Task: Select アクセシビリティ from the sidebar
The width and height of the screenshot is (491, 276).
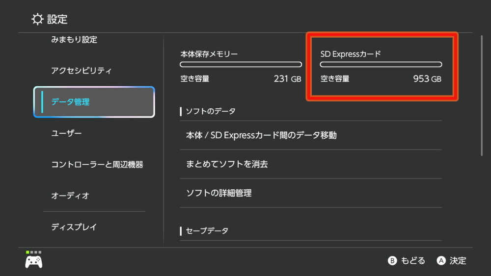Action: (82, 71)
